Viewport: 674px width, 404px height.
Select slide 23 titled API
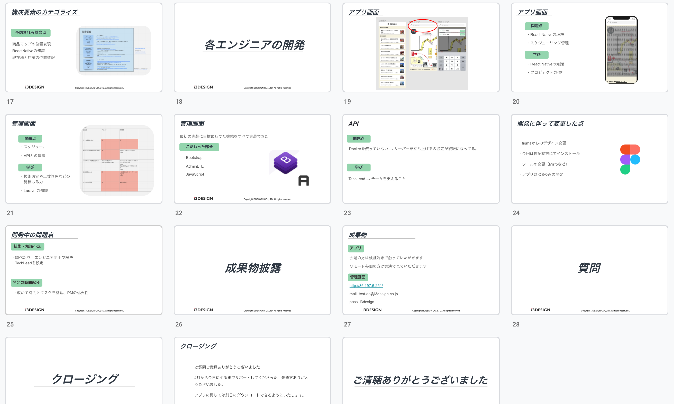point(421,159)
